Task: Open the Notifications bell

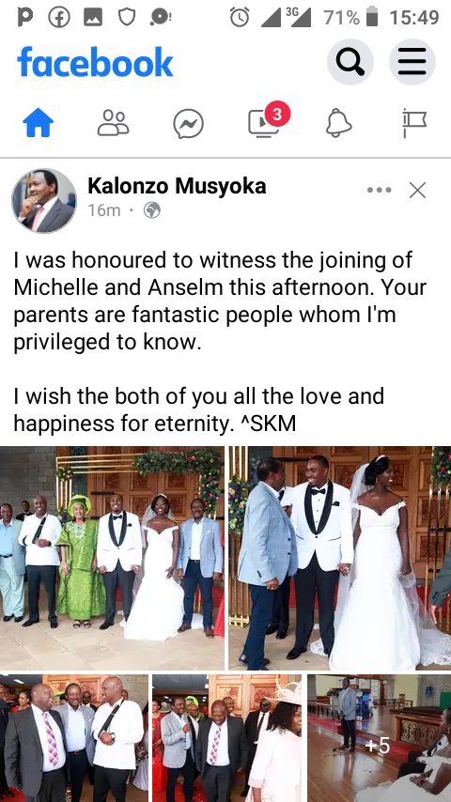Action: pos(339,123)
